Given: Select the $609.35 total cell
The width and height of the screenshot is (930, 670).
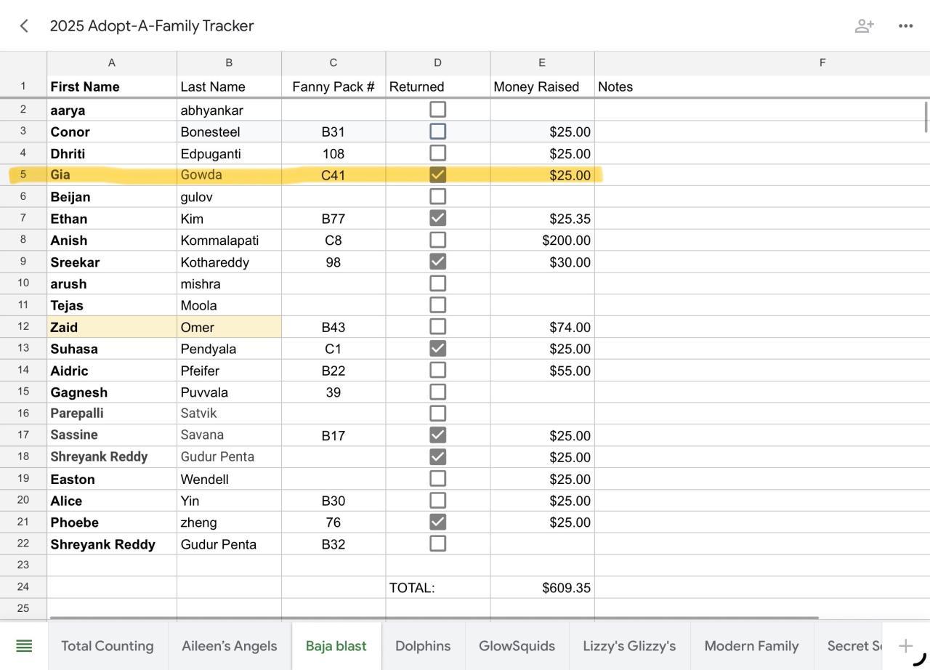Looking at the screenshot, I should 543,588.
